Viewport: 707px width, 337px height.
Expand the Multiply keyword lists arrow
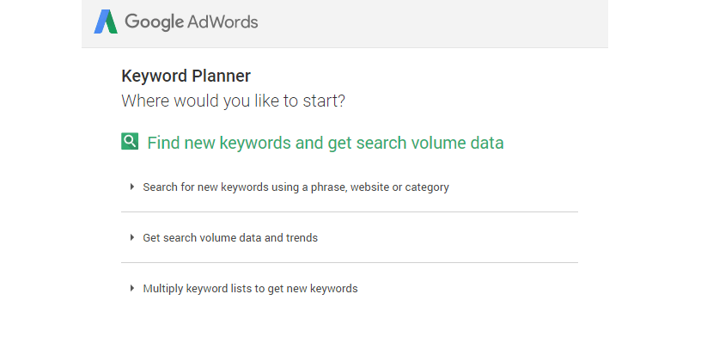(132, 288)
